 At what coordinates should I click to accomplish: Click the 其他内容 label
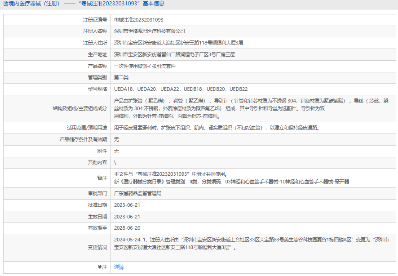click(97, 162)
